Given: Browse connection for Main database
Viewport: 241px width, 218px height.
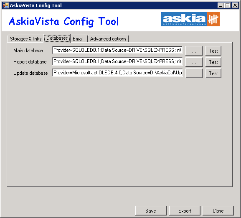Looking at the screenshot, I should coord(194,51).
